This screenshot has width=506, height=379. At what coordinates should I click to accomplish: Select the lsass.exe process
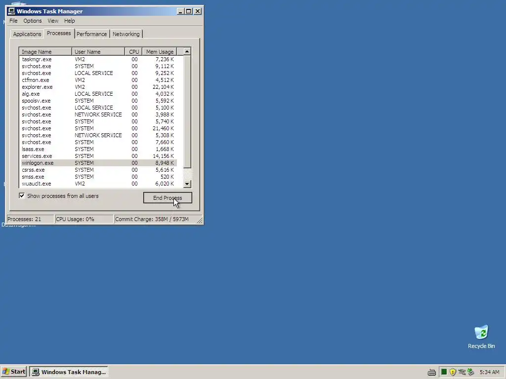(98, 149)
